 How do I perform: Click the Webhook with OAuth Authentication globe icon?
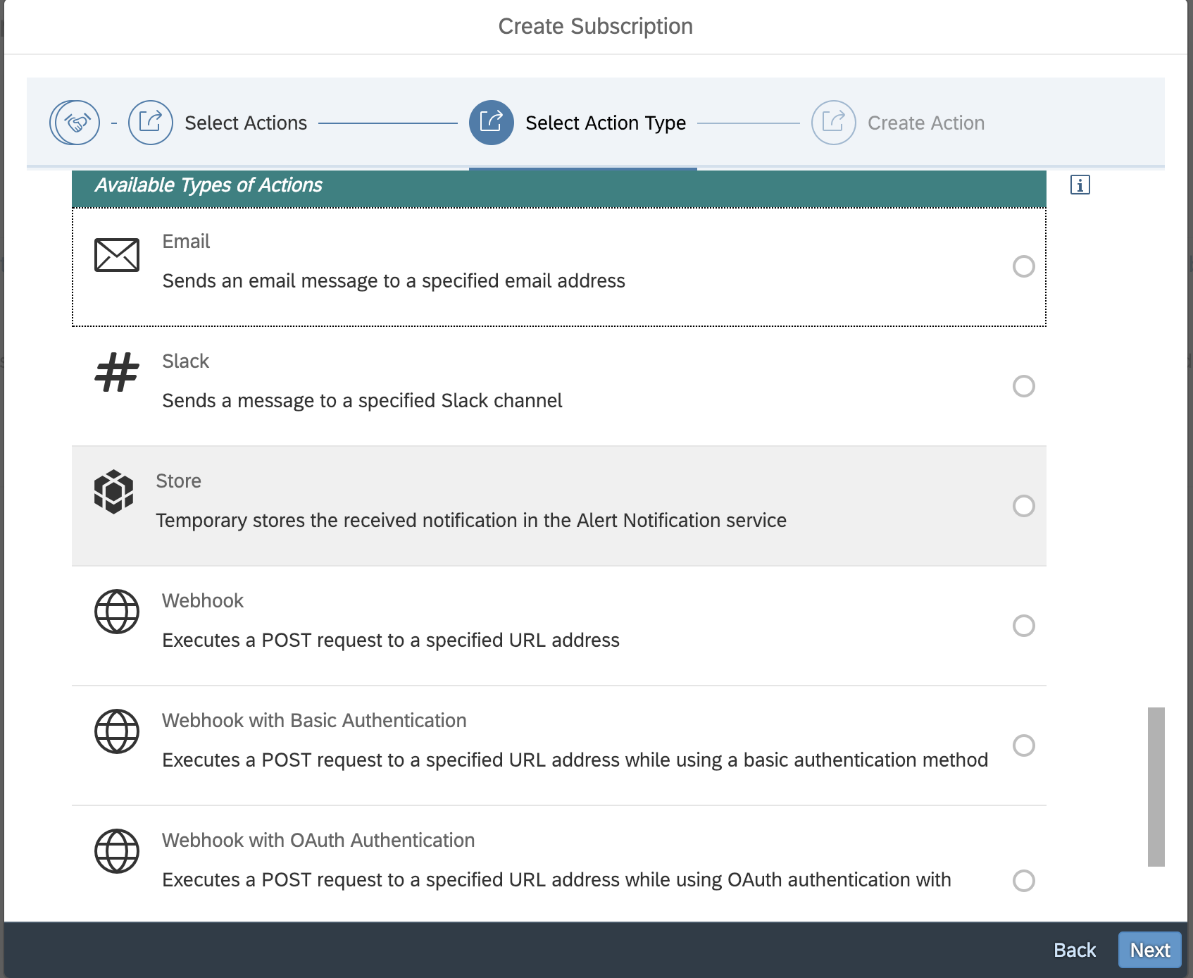[x=117, y=851]
